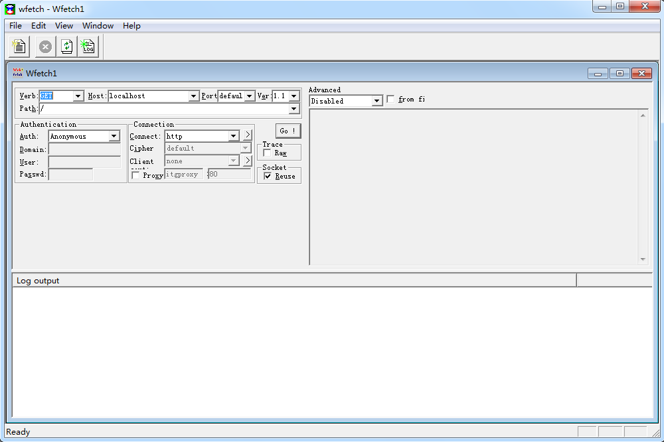Click the User input field

(85, 162)
